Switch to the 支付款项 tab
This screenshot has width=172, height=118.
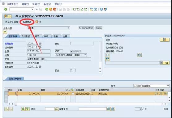(26, 36)
